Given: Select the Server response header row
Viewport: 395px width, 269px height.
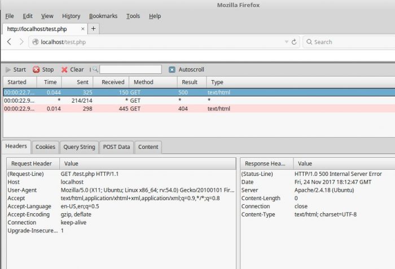Looking at the screenshot, I should [318, 190].
